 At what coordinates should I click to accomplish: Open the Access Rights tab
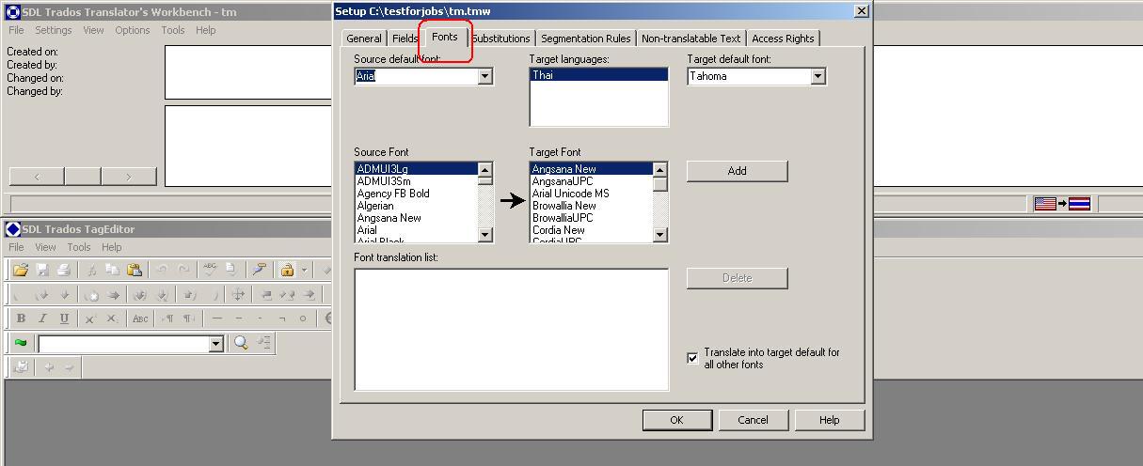(783, 39)
